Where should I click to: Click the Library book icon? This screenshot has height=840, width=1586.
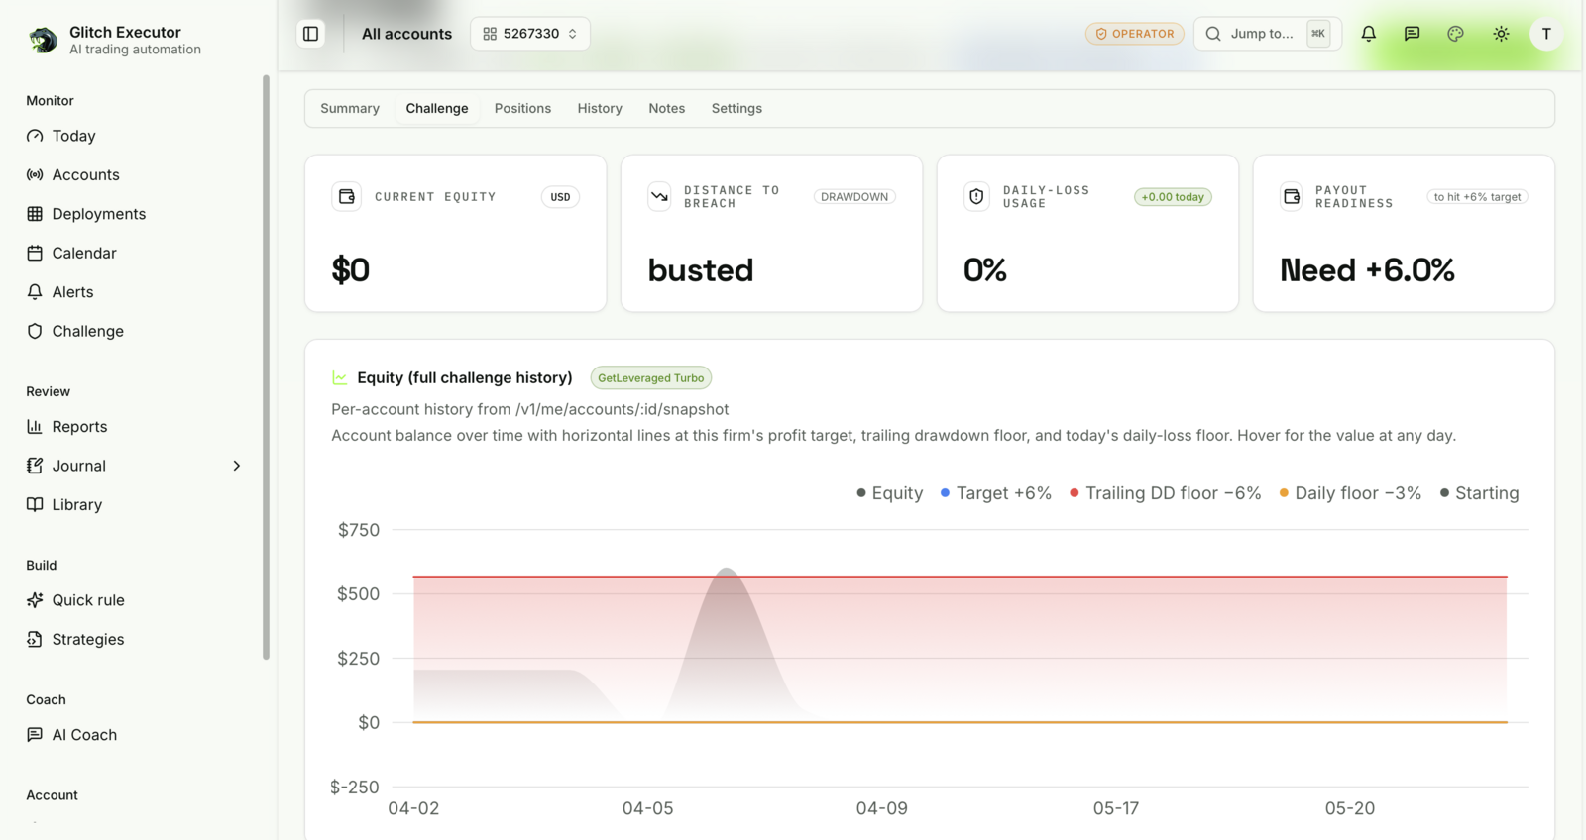(35, 505)
